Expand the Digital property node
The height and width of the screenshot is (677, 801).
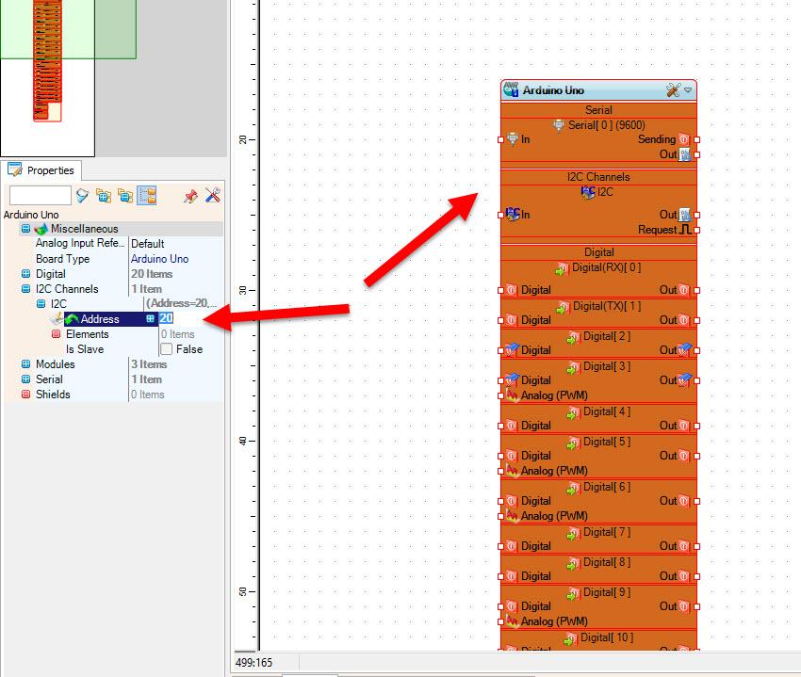point(25,274)
